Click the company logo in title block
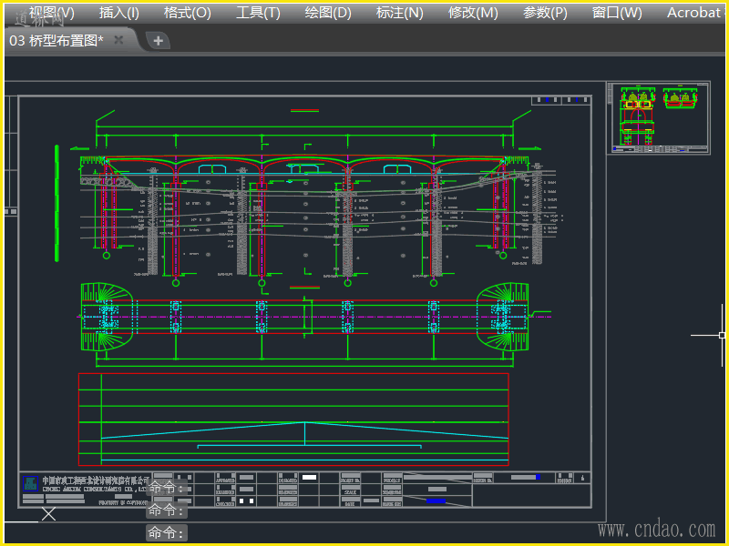The width and height of the screenshot is (729, 546). (x=32, y=484)
